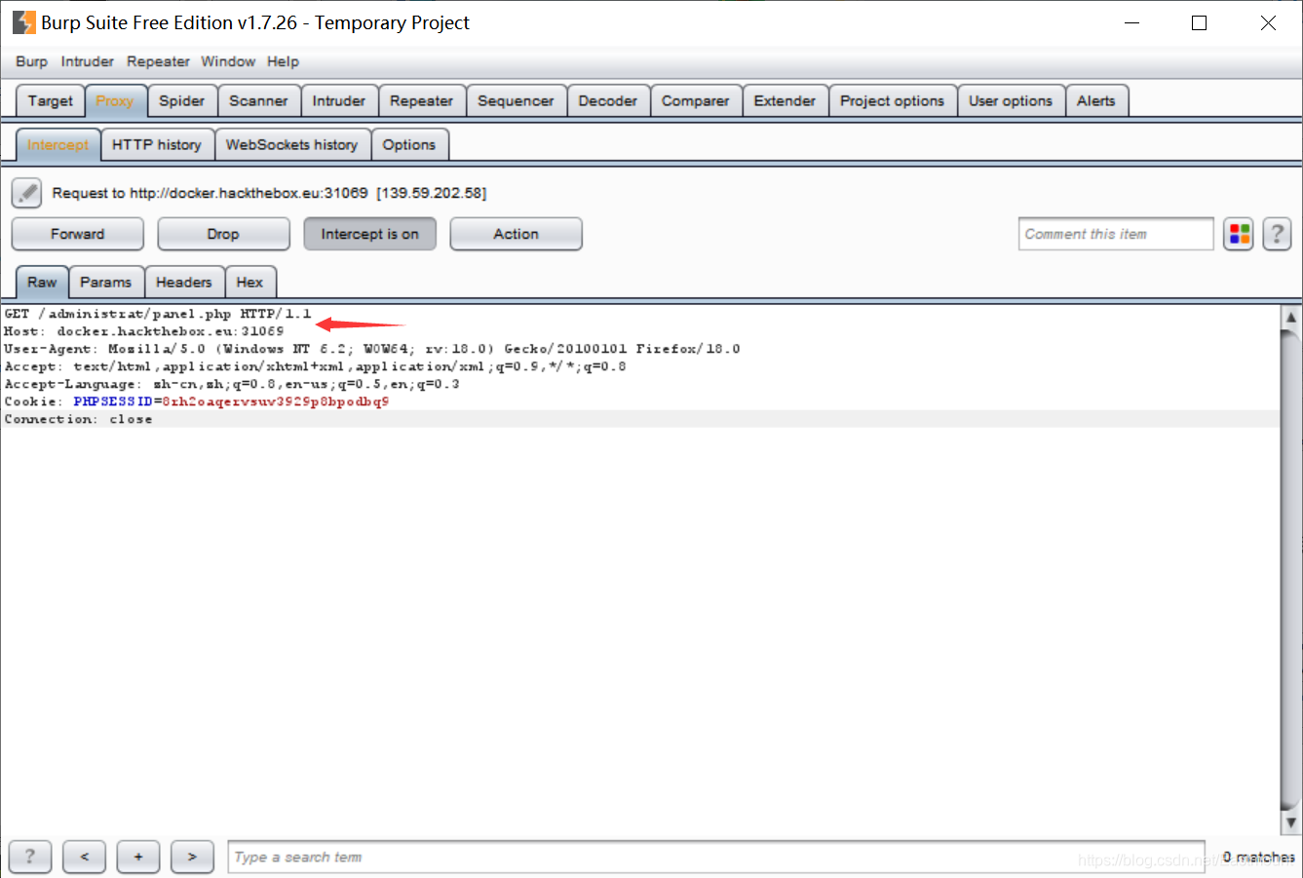Click the scrollbar up arrow
Screen dimensions: 1303x878
(x=1290, y=317)
